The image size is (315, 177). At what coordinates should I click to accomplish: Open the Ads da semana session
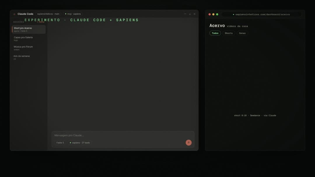click(x=29, y=57)
